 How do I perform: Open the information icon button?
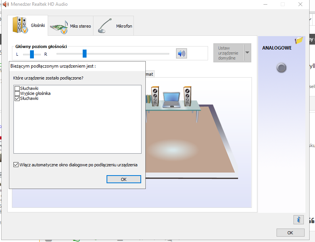298,220
